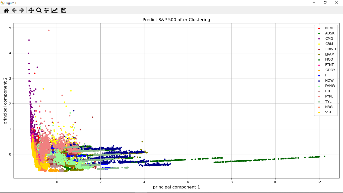Maximize the Figure 1 window
The width and height of the screenshot is (343, 193).
click(325, 3)
